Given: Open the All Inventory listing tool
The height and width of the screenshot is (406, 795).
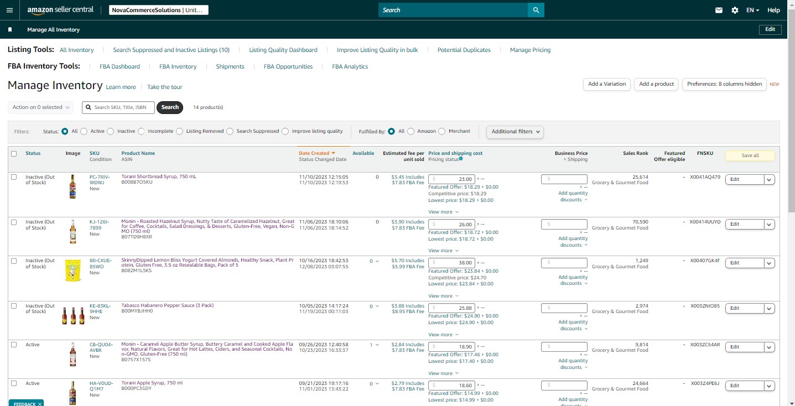Looking at the screenshot, I should tap(77, 50).
